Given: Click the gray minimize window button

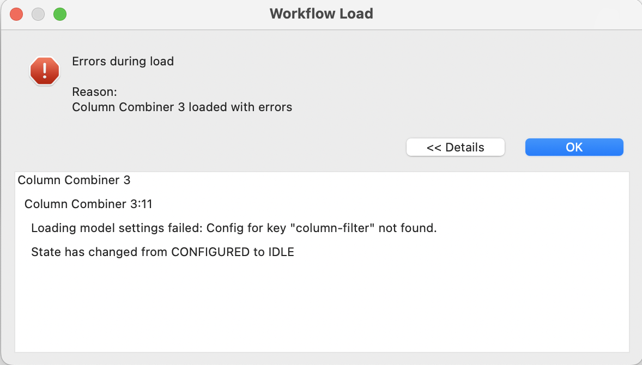Looking at the screenshot, I should pos(38,14).
